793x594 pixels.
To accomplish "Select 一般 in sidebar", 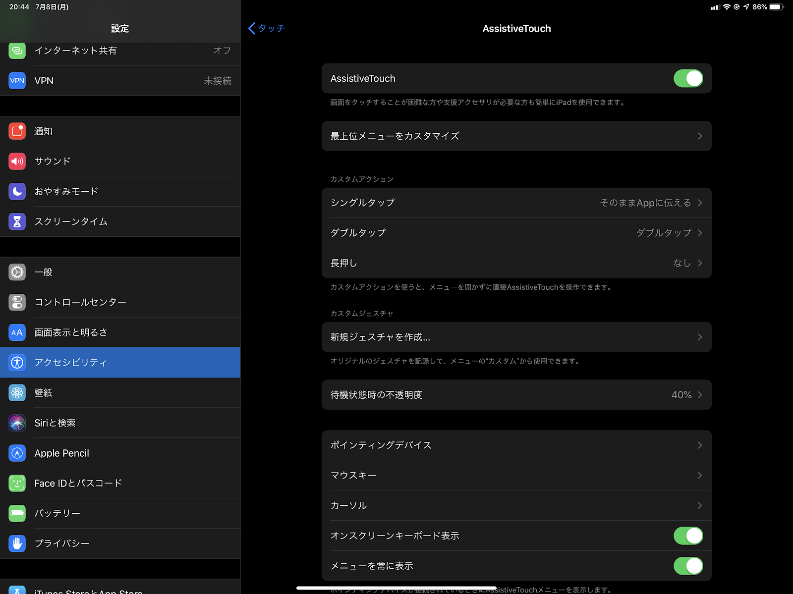I will [x=120, y=272].
